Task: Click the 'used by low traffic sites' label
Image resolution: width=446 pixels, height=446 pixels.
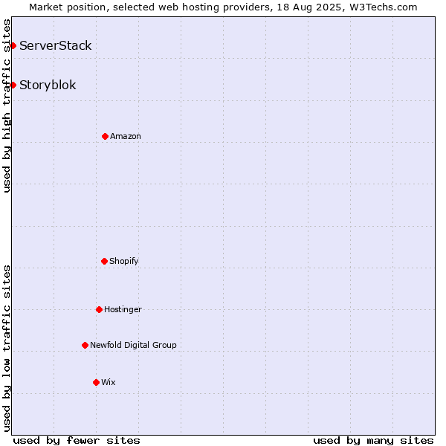Action: 6,349
